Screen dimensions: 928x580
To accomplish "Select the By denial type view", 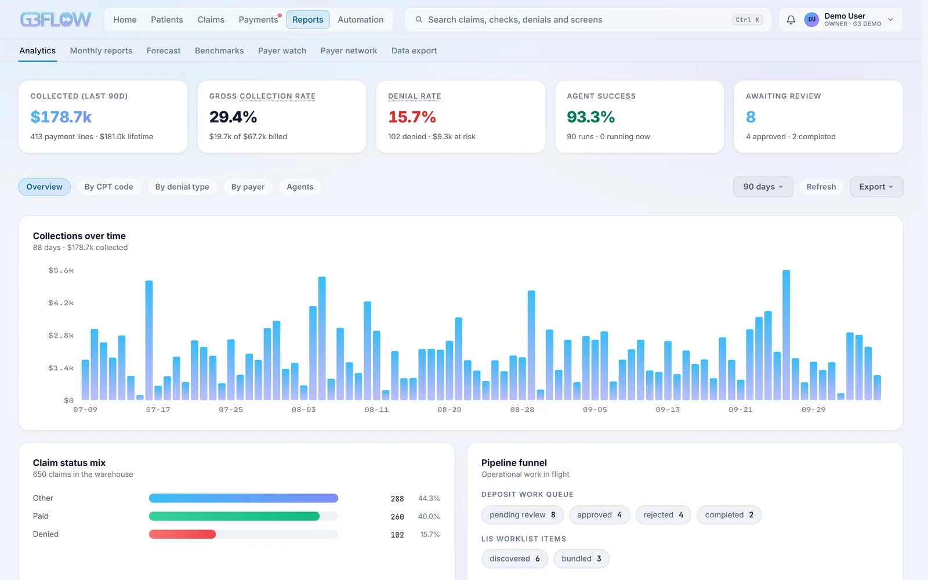I will (182, 187).
